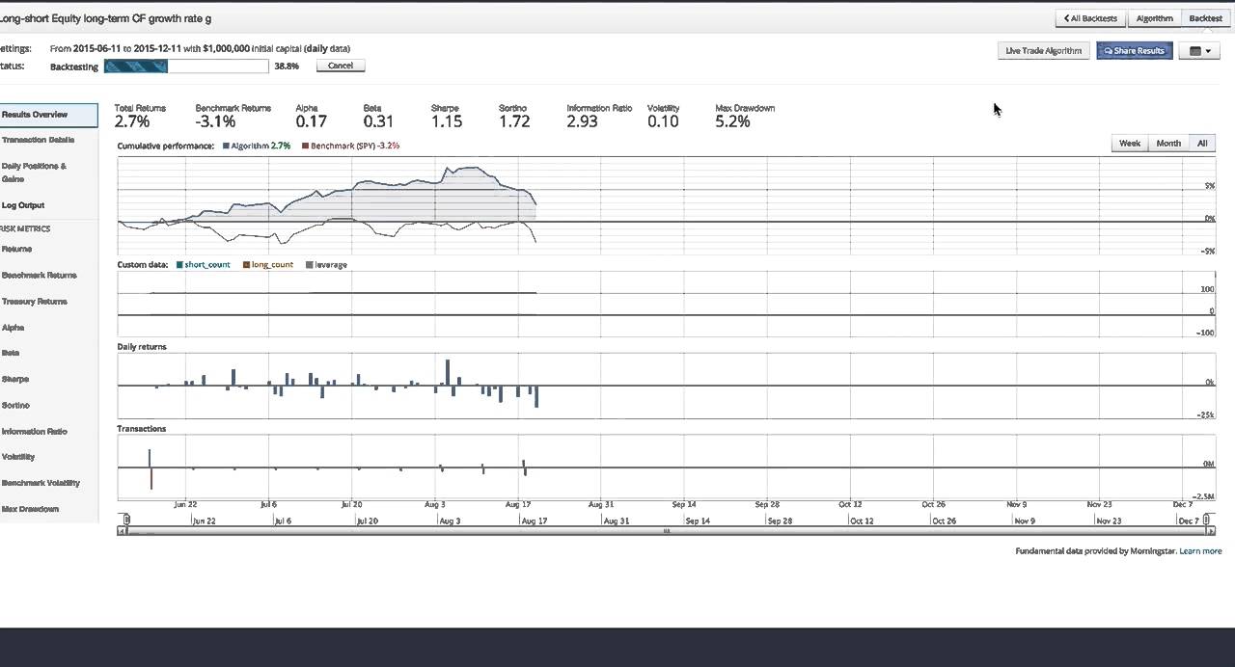Click the Total Returns 2.7% value

click(132, 121)
